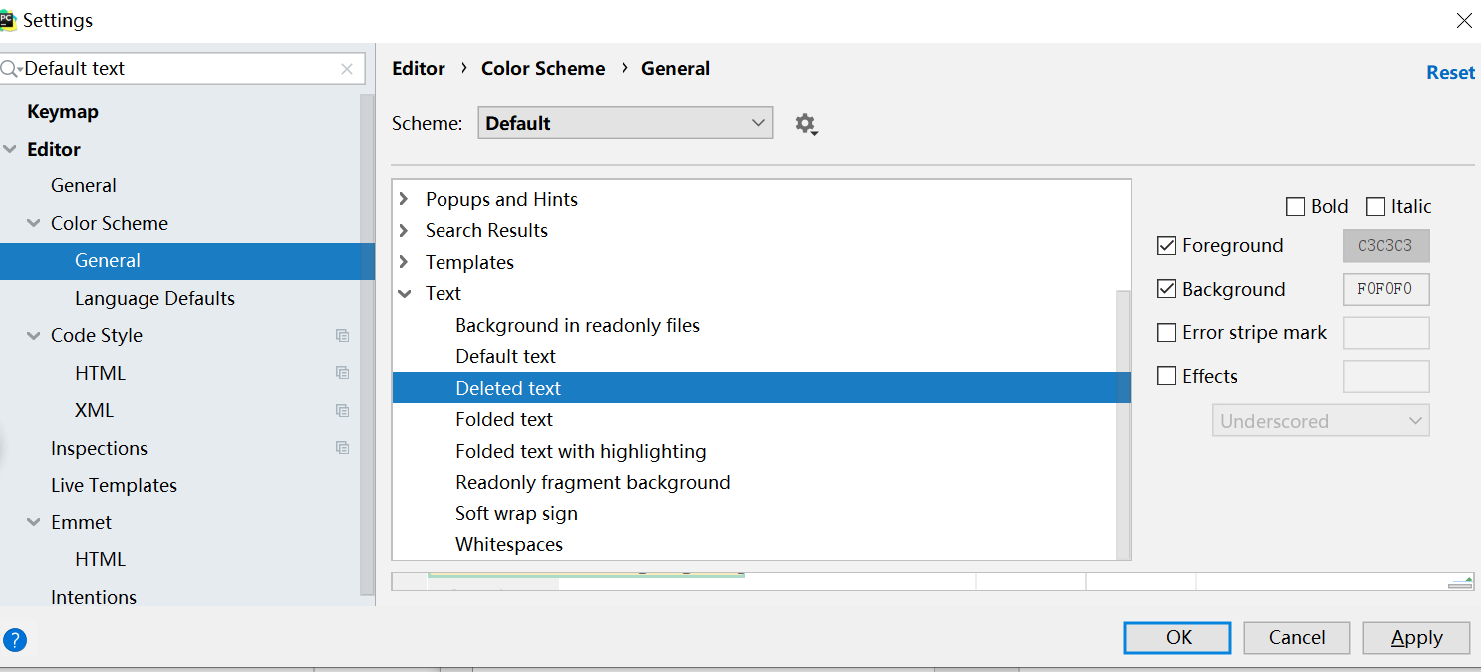The image size is (1481, 672).
Task: Click the per-project settings icon beside Inspections
Action: tap(343, 448)
